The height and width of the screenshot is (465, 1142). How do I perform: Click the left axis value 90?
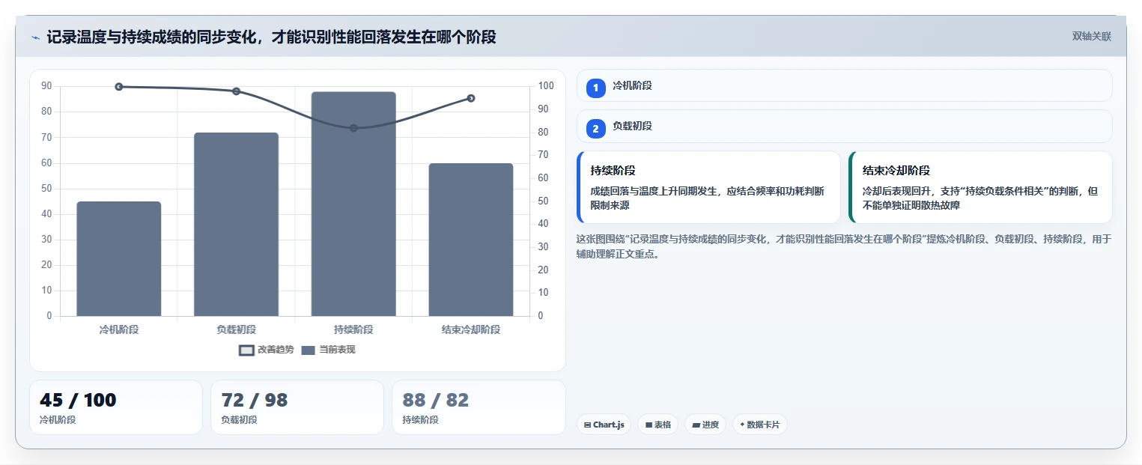click(47, 86)
